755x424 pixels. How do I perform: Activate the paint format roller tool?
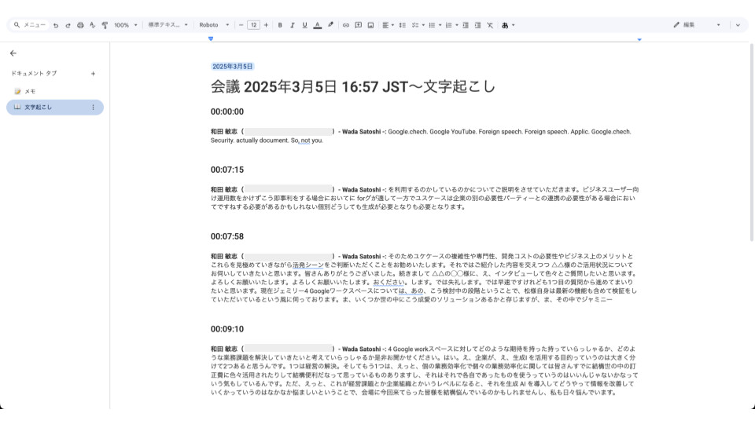click(105, 25)
